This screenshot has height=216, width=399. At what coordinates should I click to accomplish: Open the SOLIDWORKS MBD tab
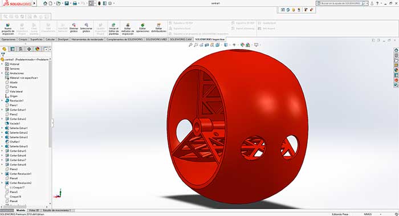156,39
